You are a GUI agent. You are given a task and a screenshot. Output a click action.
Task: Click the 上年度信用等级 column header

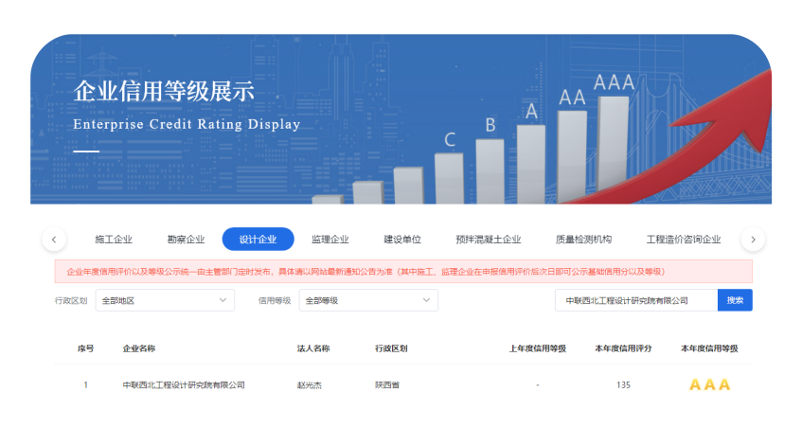(537, 348)
